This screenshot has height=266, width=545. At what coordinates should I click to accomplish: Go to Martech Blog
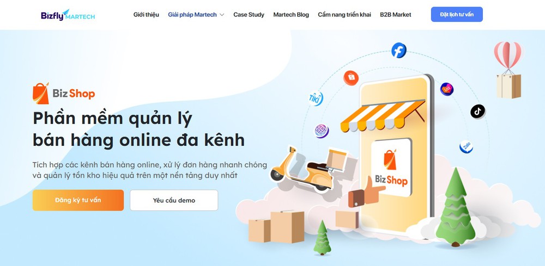291,15
